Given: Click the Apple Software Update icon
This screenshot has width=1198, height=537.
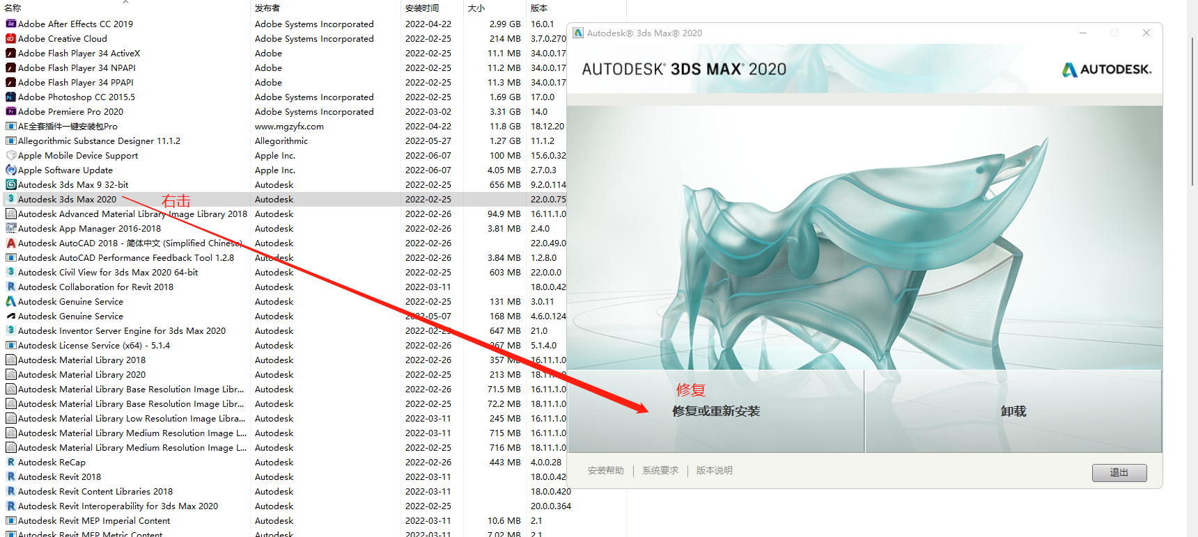Looking at the screenshot, I should pyautogui.click(x=11, y=170).
